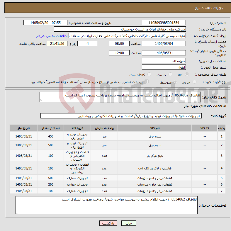Click the price validity time 12:00
This screenshot has width=231, height=231.
pyautogui.click(x=119, y=53)
